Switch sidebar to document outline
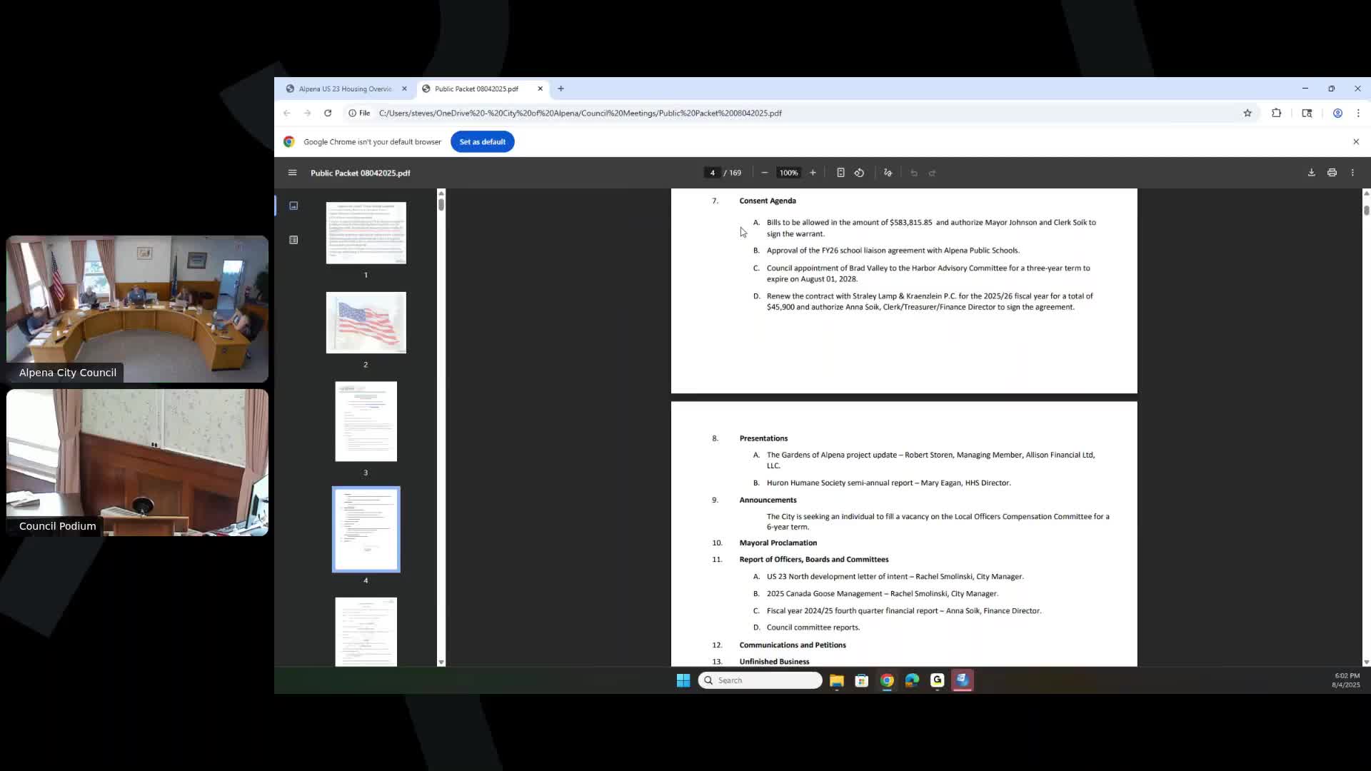The width and height of the screenshot is (1371, 771). (x=293, y=240)
